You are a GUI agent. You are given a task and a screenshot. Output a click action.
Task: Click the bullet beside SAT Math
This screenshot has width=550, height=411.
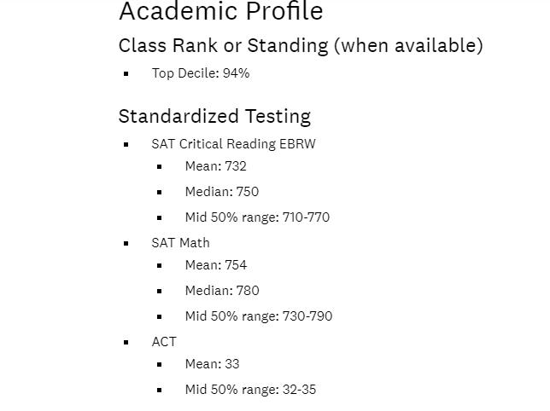click(126, 243)
